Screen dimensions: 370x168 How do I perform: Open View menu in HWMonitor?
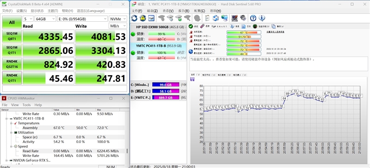click(15, 105)
